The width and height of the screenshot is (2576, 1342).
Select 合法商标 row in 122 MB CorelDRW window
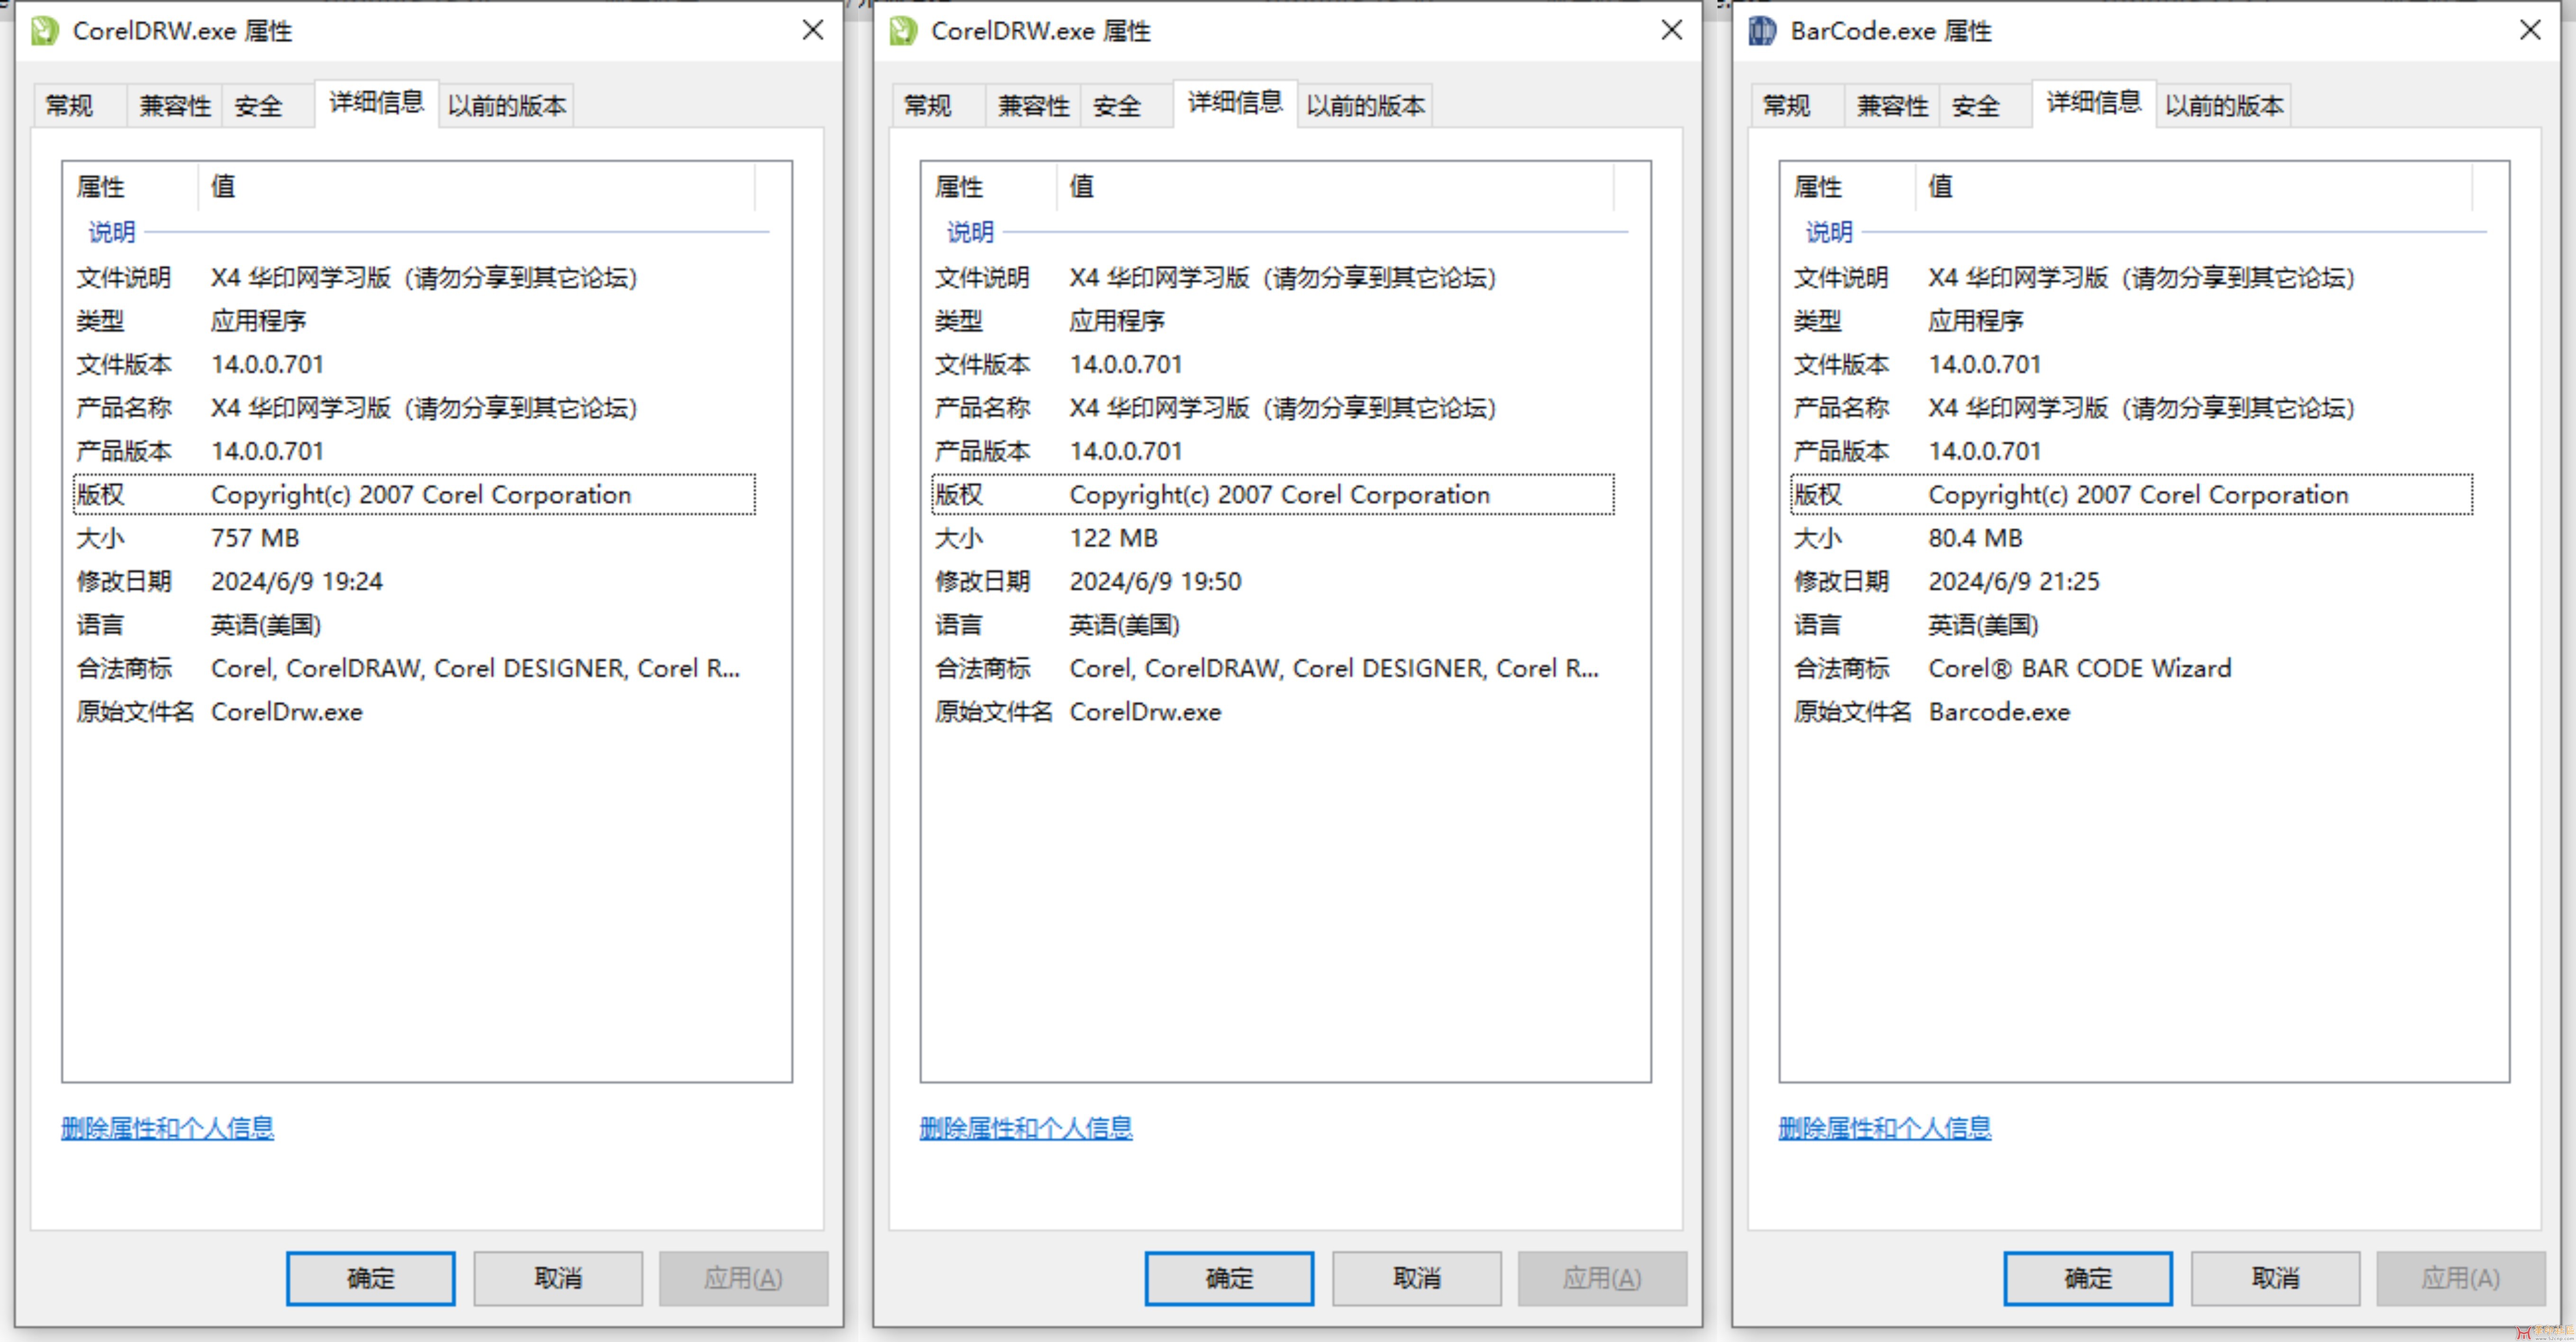click(x=1273, y=668)
